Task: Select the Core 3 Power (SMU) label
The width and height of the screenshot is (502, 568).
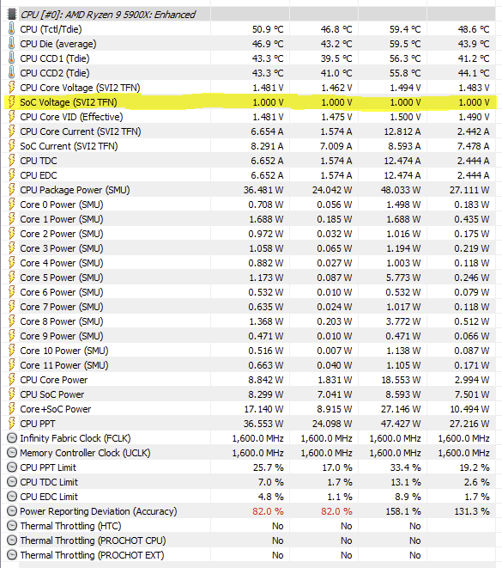Action: point(62,248)
